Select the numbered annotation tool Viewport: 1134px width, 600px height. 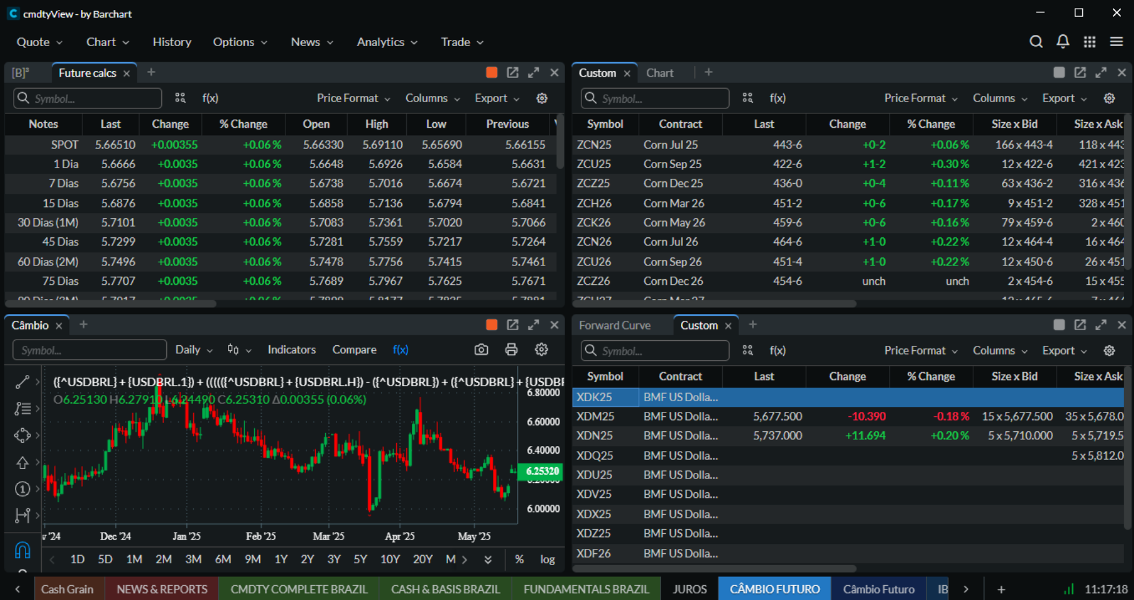[x=22, y=489]
